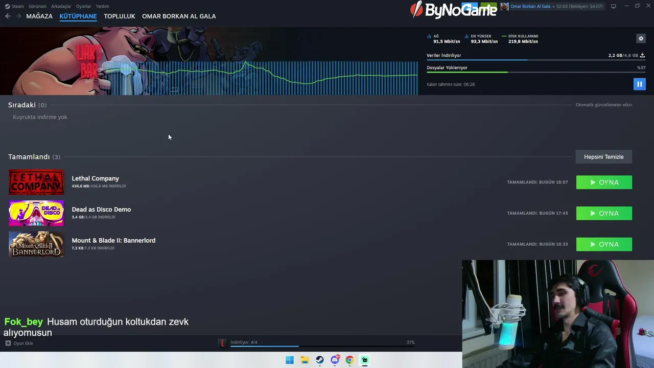Click Otomatik güncellemeler etkin text
This screenshot has width=654, height=368.
(x=604, y=105)
